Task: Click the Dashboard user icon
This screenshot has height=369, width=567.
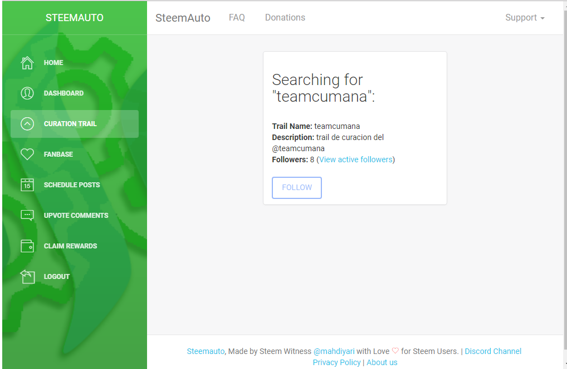Action: pos(27,93)
